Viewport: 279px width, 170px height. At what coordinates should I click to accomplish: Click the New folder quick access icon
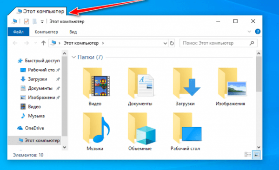pos(34,21)
